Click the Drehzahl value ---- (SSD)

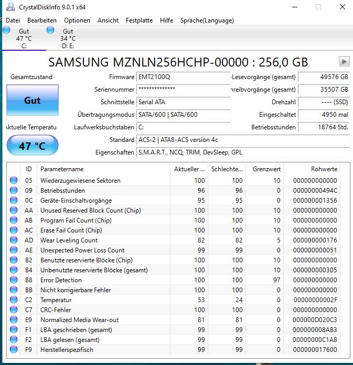tap(324, 102)
